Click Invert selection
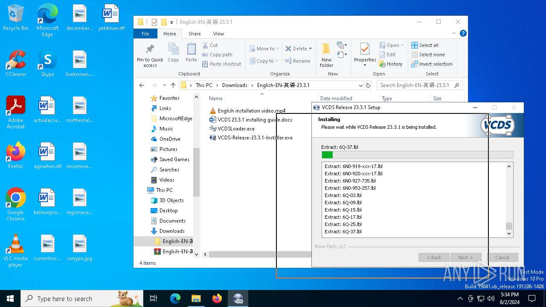 tap(432, 64)
